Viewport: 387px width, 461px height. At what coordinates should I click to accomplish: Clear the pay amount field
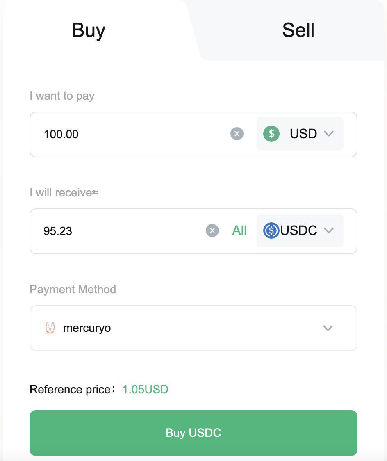tap(237, 134)
